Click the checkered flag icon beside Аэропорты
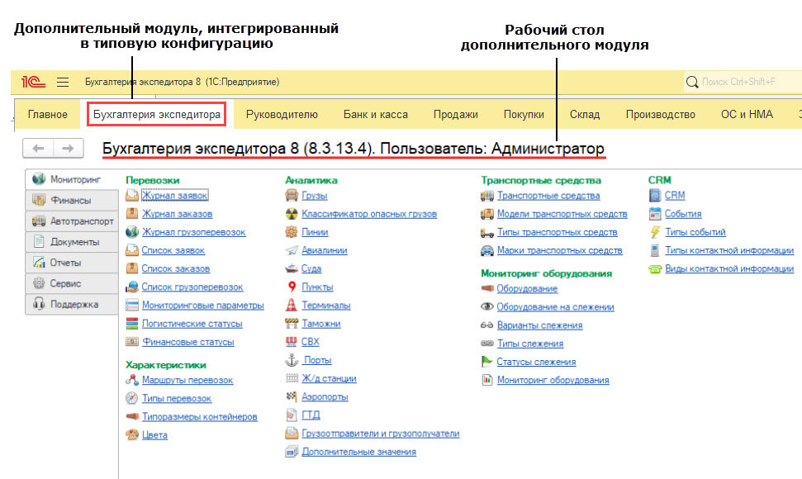This screenshot has height=479, width=802. click(292, 396)
